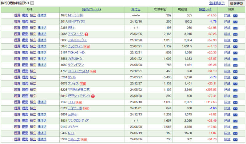Open mail alert icon for 守谷輸送機工業 row

(x=235, y=90)
